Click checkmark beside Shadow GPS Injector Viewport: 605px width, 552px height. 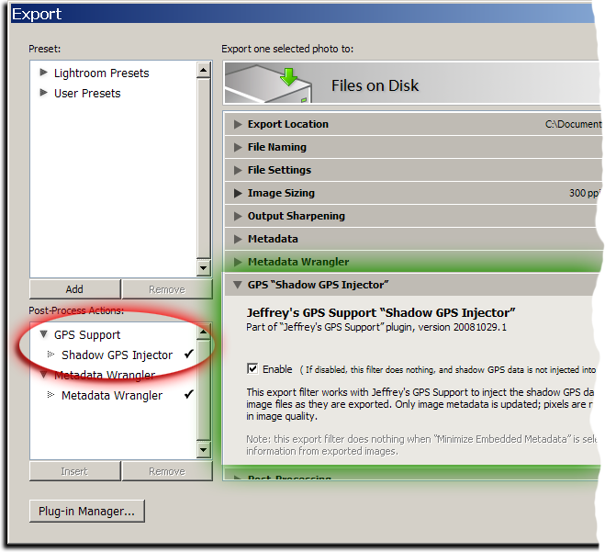coord(189,354)
